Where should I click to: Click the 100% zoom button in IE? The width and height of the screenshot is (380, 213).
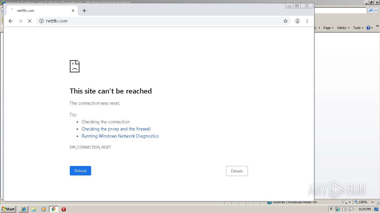pos(361,202)
